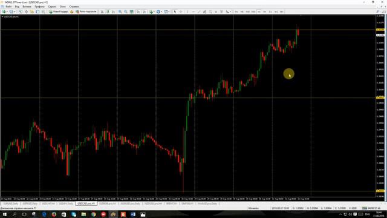The height and width of the screenshot is (218, 387).
Task: Pick the Trendline drawing tool
Action: pyautogui.click(x=199, y=12)
